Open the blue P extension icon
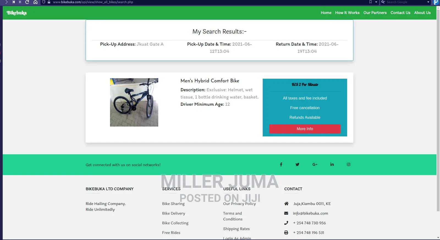440x240 pixels. pyautogui.click(x=436, y=2)
